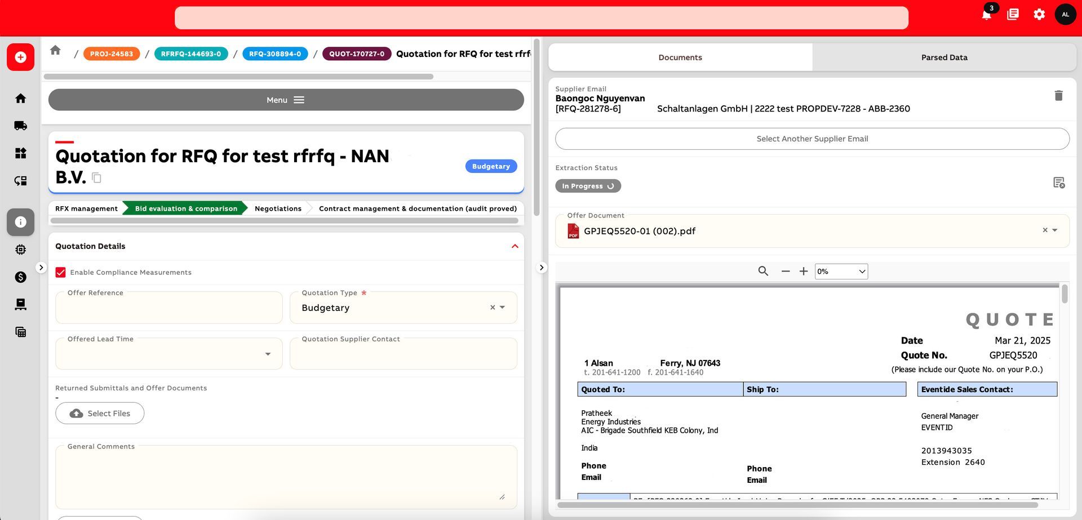Click the PROJ-24583 breadcrumb link
The image size is (1082, 520).
click(112, 54)
